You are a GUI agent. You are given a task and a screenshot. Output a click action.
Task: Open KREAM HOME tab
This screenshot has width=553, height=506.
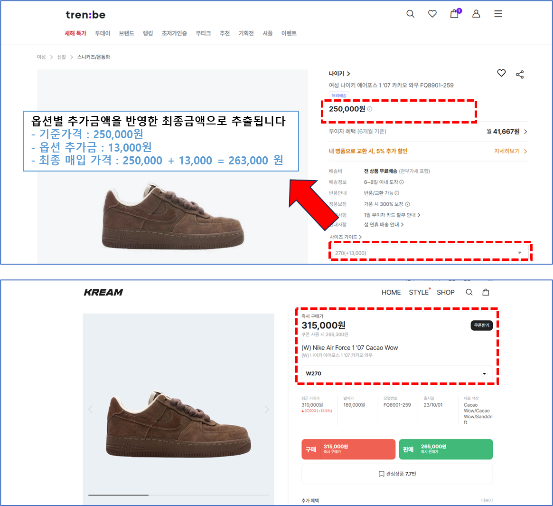click(x=391, y=292)
